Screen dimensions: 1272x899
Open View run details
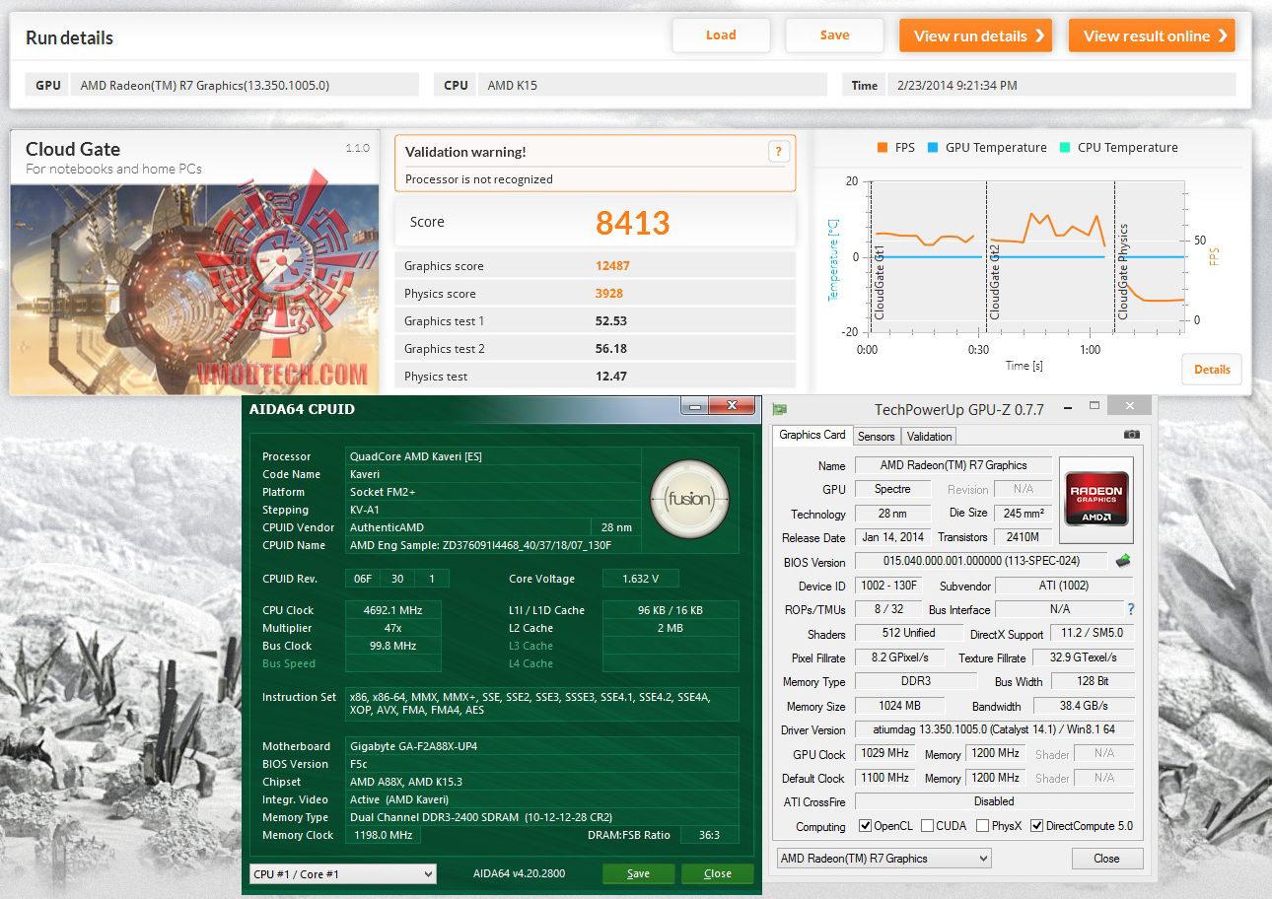[x=975, y=35]
